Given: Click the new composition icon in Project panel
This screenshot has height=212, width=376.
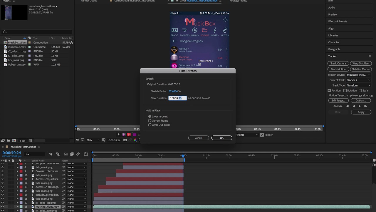Looking at the screenshot, I should click(14, 141).
